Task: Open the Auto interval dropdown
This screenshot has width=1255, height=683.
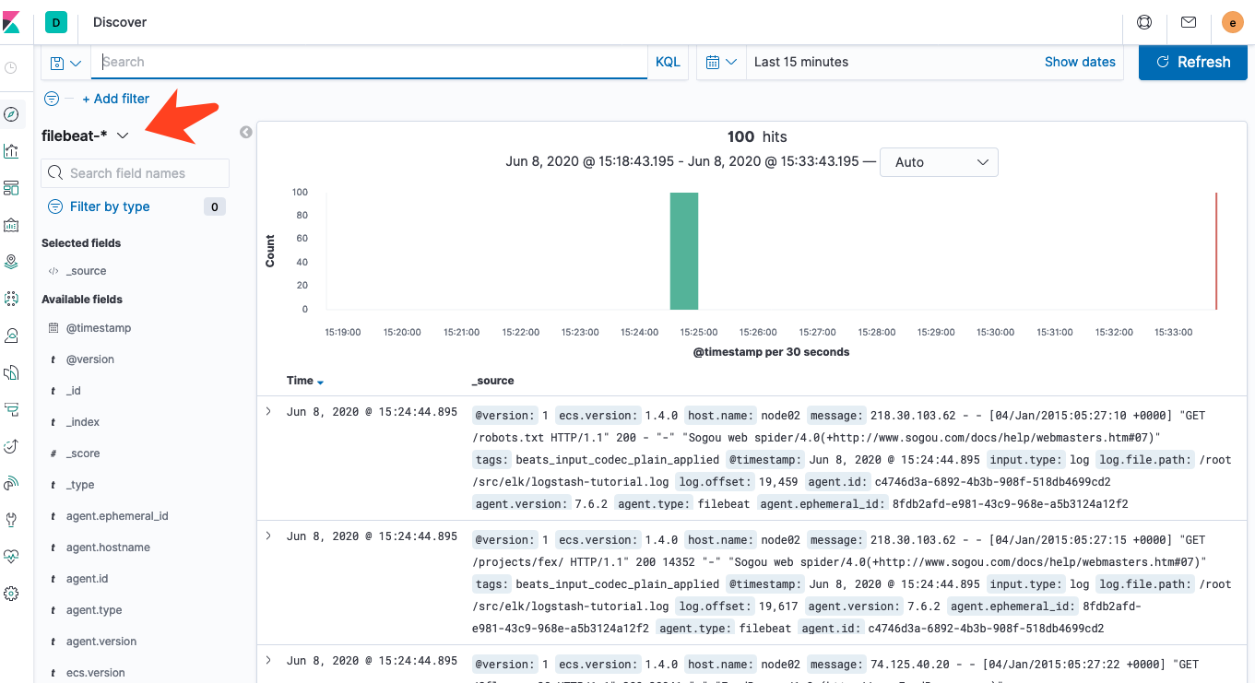Action: 939,162
